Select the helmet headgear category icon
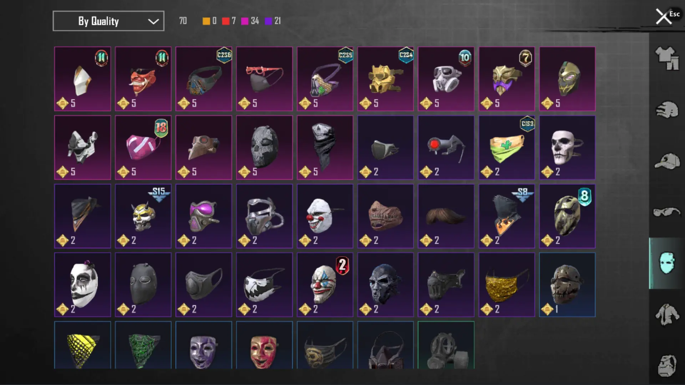The width and height of the screenshot is (685, 385). click(x=667, y=109)
